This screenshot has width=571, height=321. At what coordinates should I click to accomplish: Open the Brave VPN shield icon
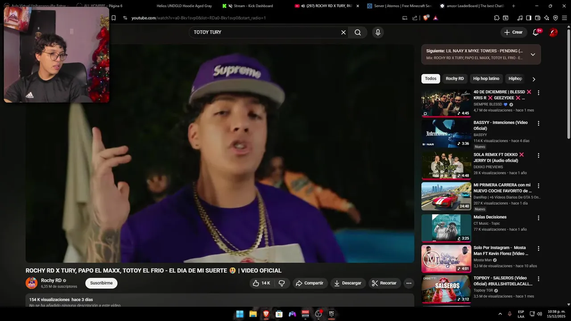click(x=555, y=18)
